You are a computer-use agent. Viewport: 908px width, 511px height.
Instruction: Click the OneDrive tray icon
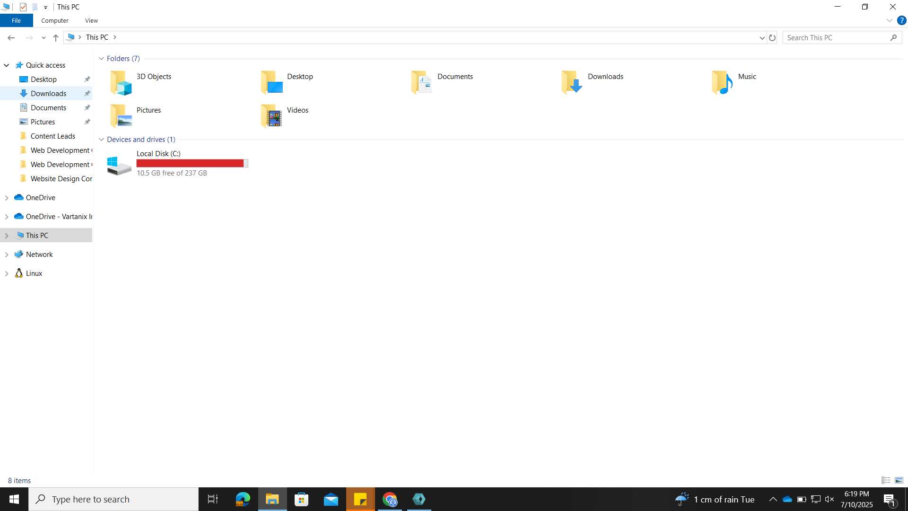click(x=787, y=499)
